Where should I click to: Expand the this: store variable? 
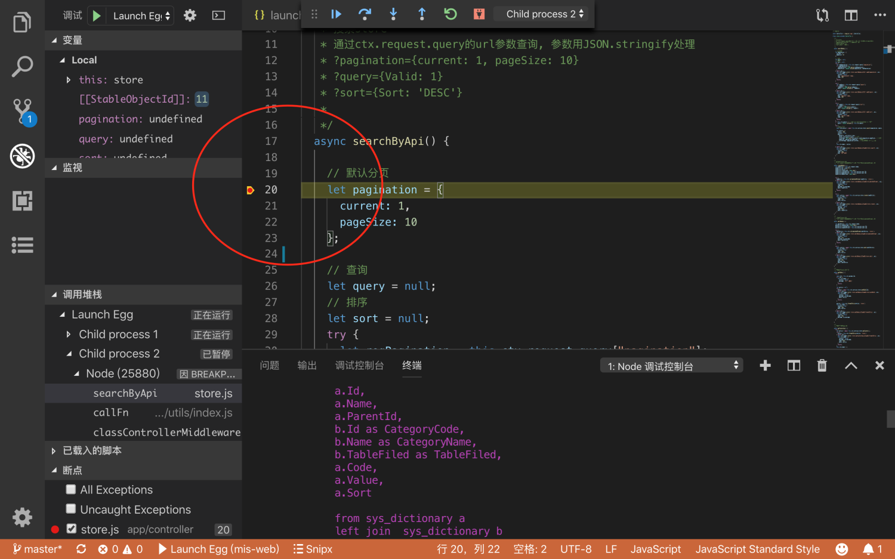(69, 80)
